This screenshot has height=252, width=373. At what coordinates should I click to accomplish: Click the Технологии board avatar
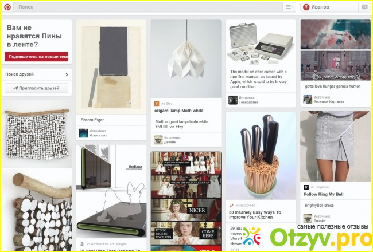(233, 100)
